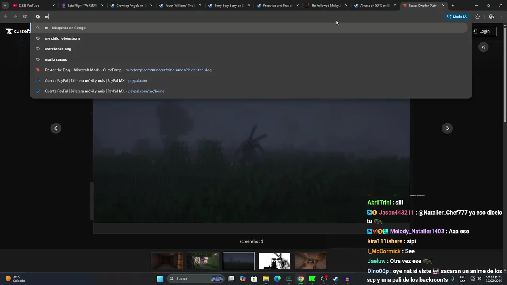Open the Chrome profile avatar
The width and height of the screenshot is (507, 285).
coord(492,17)
